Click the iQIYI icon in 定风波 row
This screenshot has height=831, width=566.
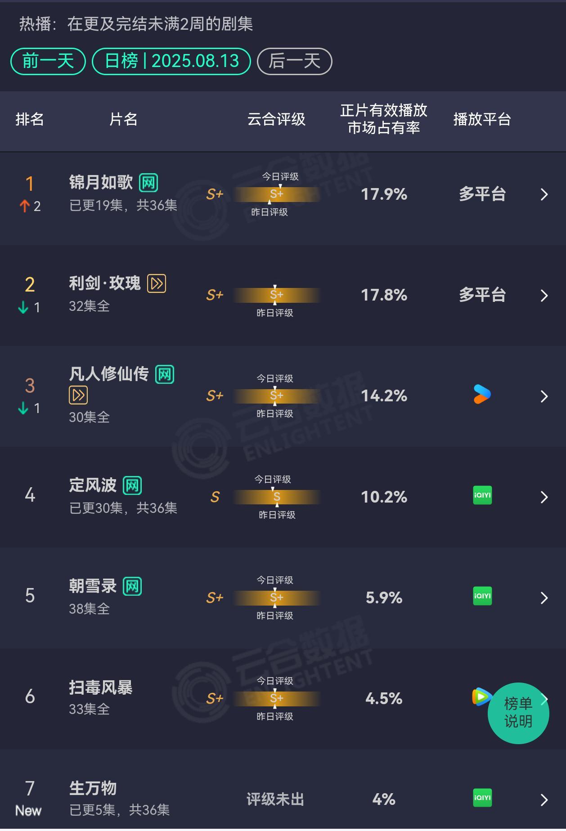(x=482, y=495)
